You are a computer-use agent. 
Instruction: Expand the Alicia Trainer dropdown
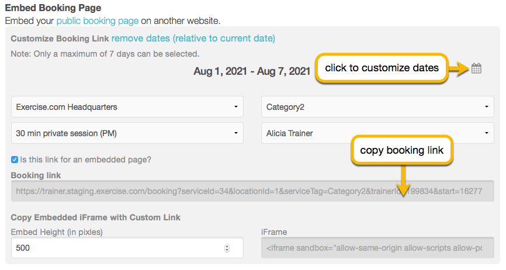coord(377,133)
